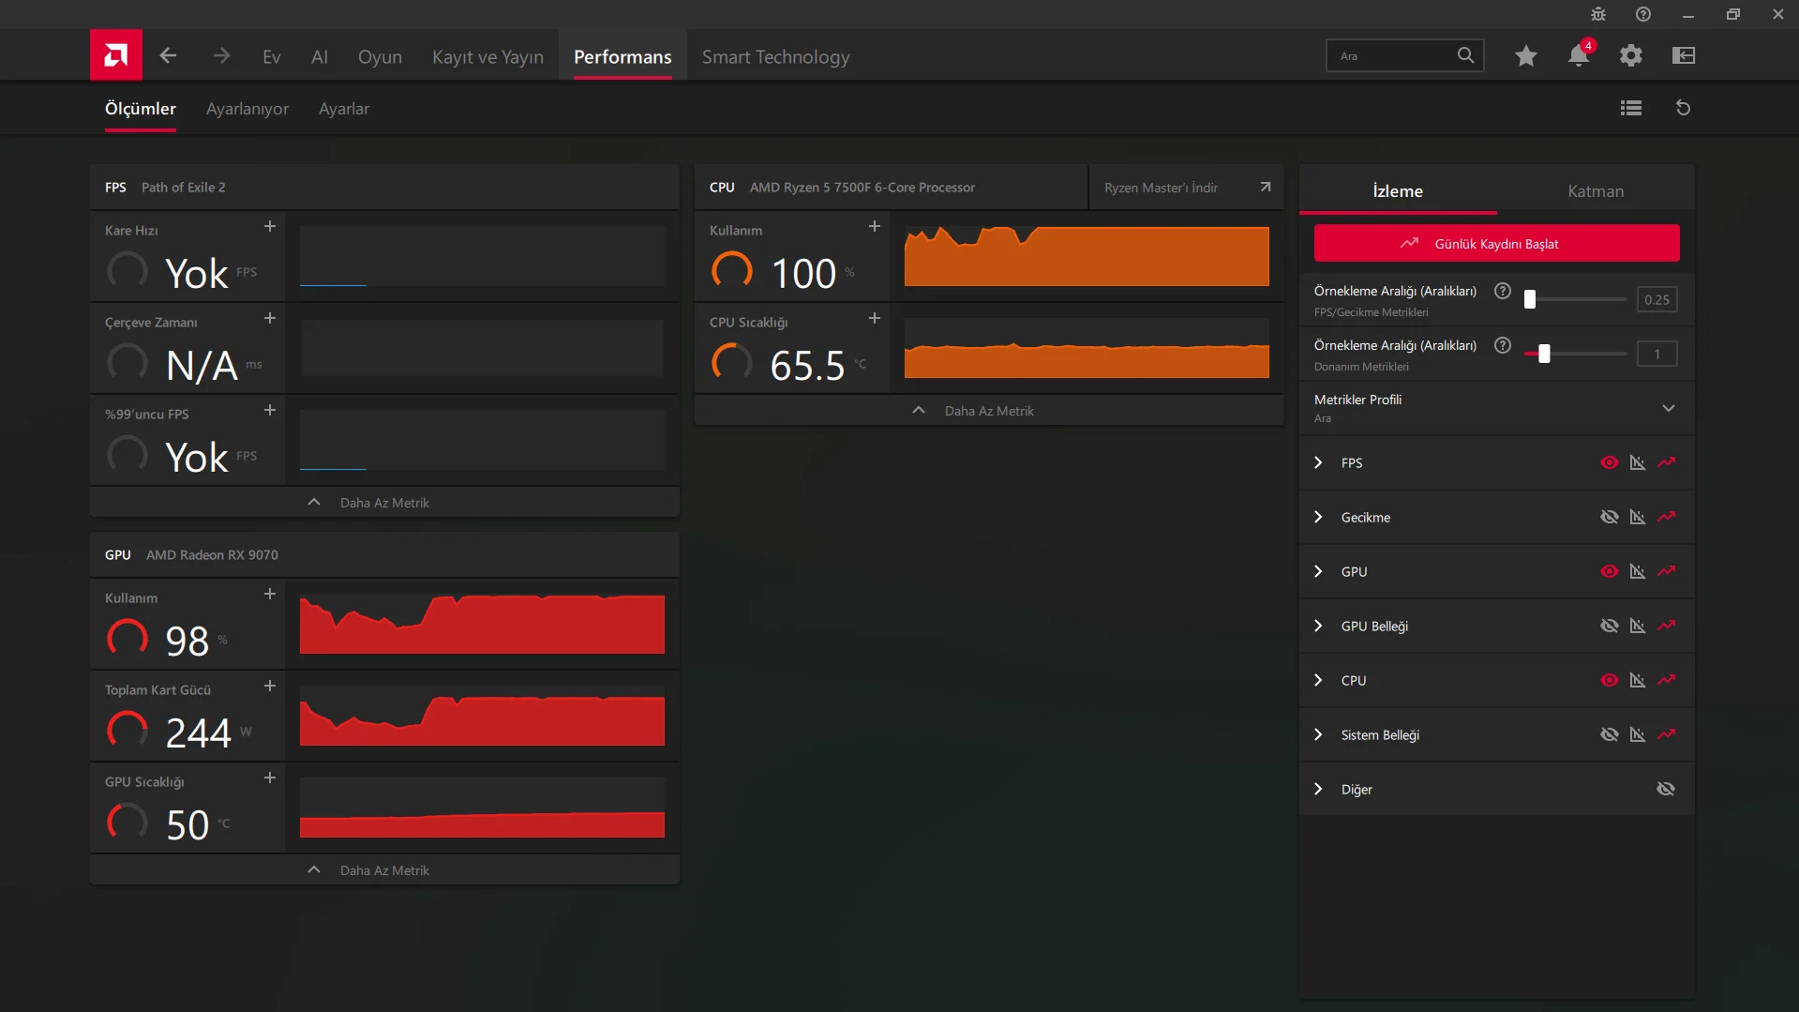Click the AMD logo home icon
The height and width of the screenshot is (1012, 1799).
pyautogui.click(x=116, y=55)
